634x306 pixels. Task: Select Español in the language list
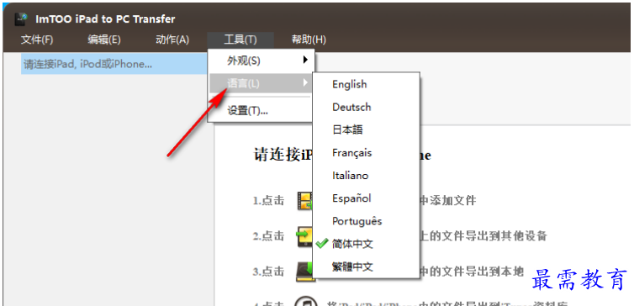tap(367, 198)
